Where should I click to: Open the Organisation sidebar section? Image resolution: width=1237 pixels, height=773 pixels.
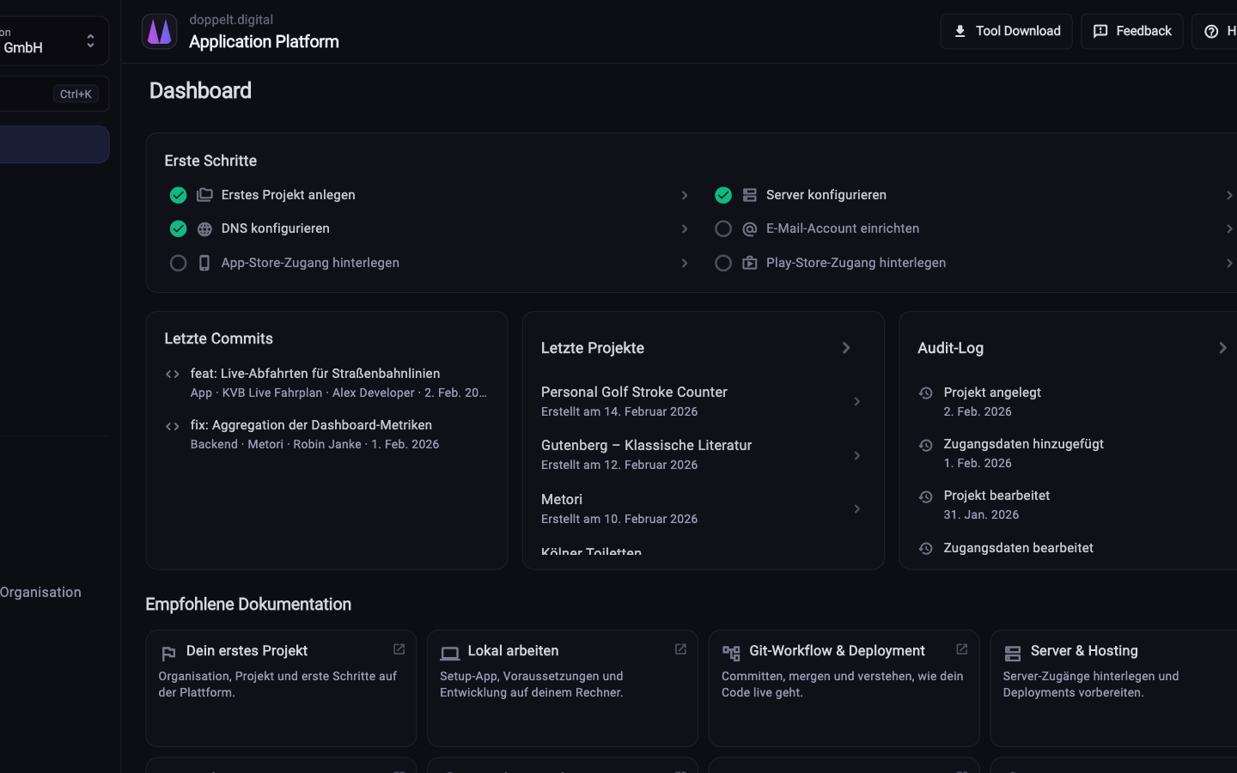(40, 592)
